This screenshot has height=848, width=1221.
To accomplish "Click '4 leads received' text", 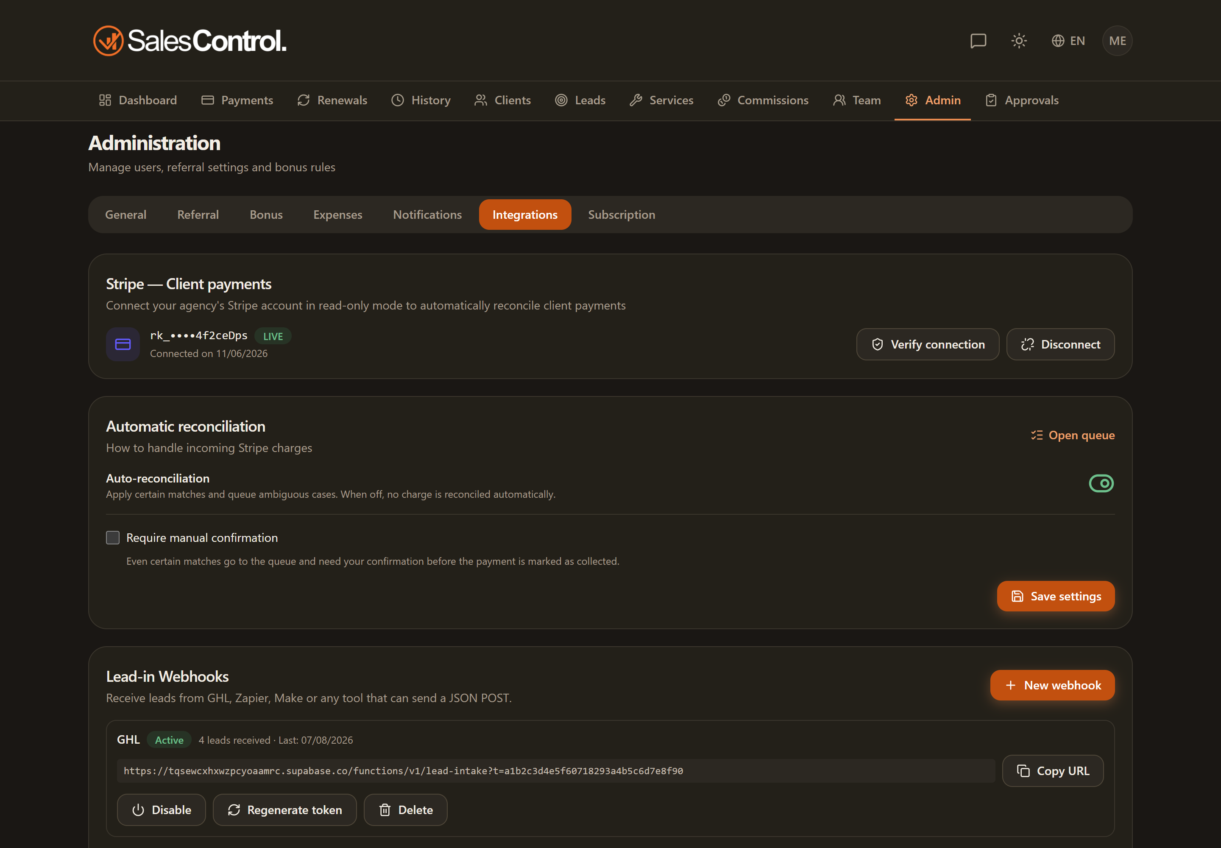I will pos(234,740).
